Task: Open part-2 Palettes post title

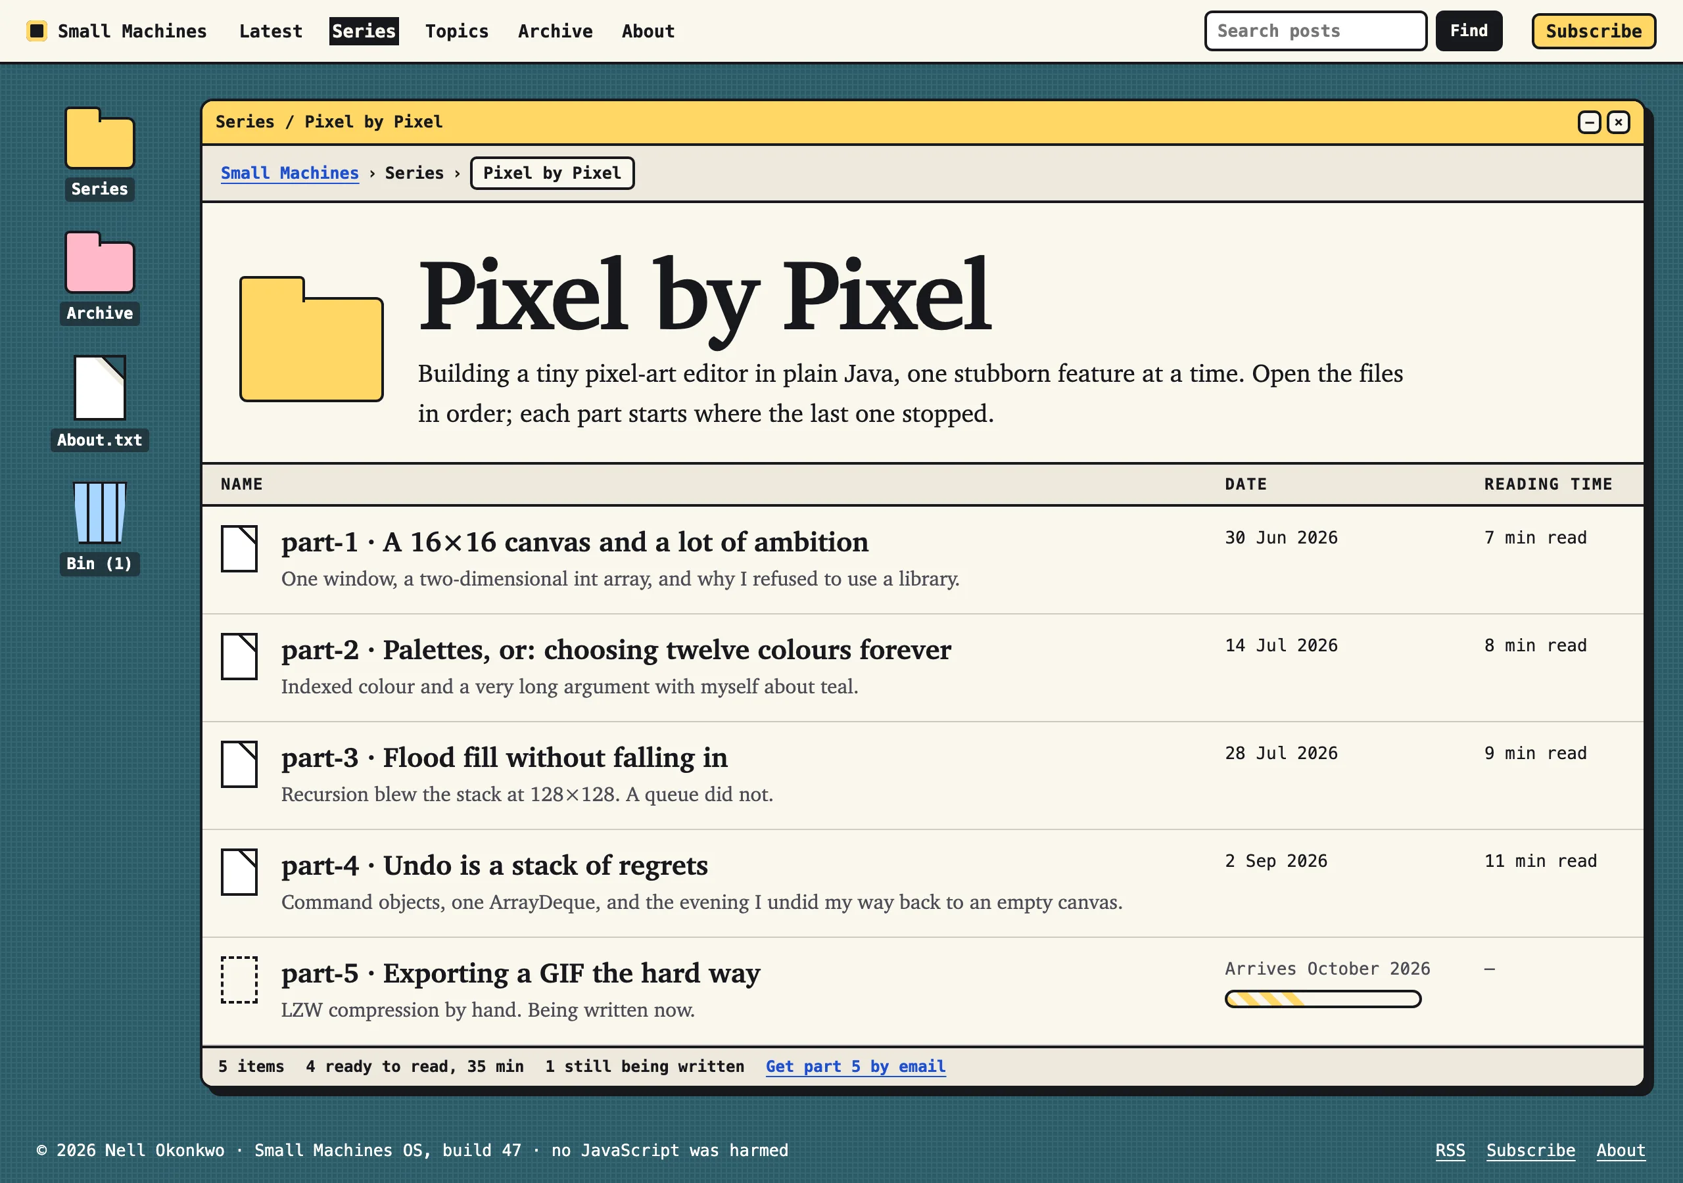Action: tap(616, 649)
